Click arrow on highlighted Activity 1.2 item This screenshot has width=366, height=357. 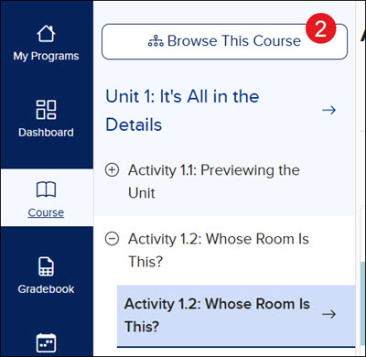[328, 314]
